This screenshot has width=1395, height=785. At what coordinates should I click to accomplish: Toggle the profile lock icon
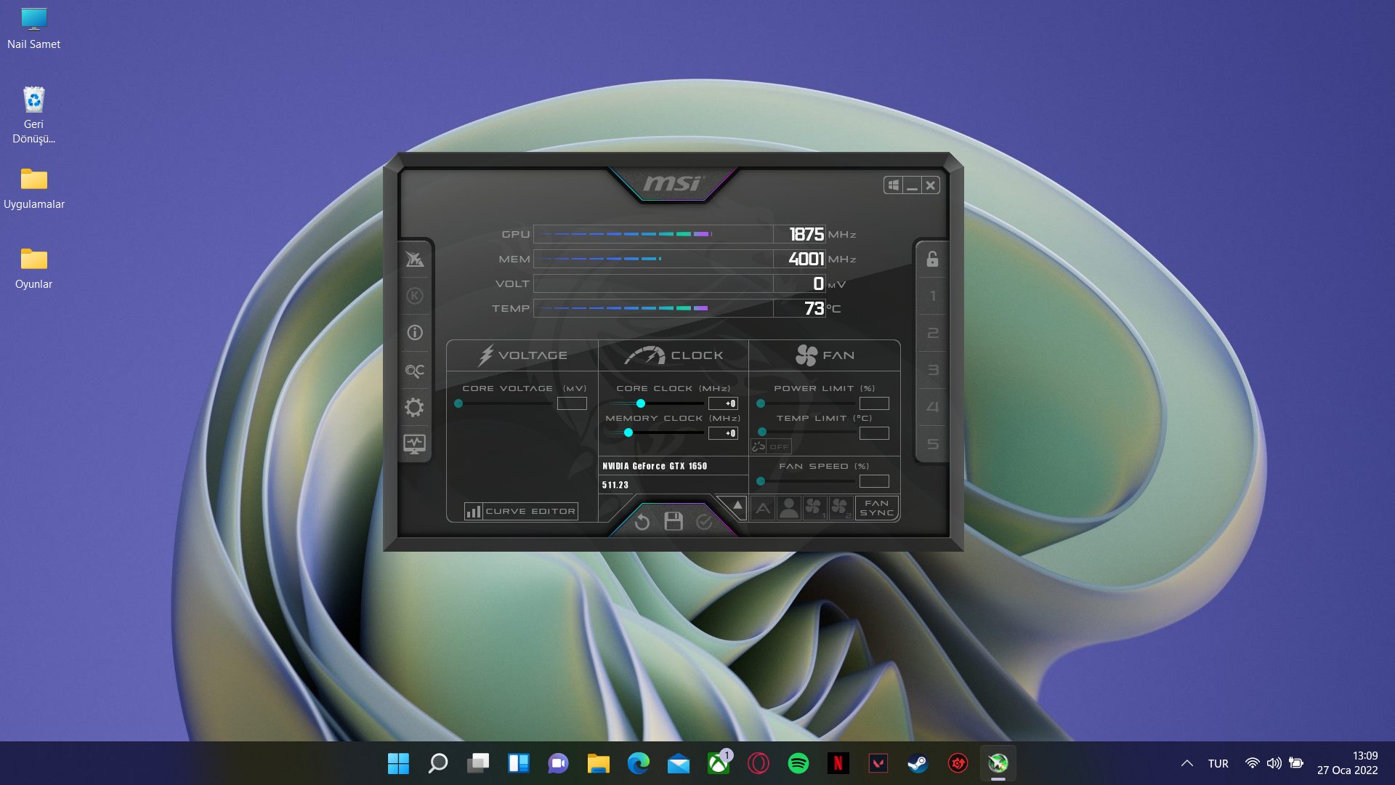932,259
